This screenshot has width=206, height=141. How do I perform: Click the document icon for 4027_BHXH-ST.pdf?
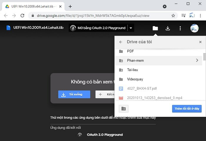point(121,89)
